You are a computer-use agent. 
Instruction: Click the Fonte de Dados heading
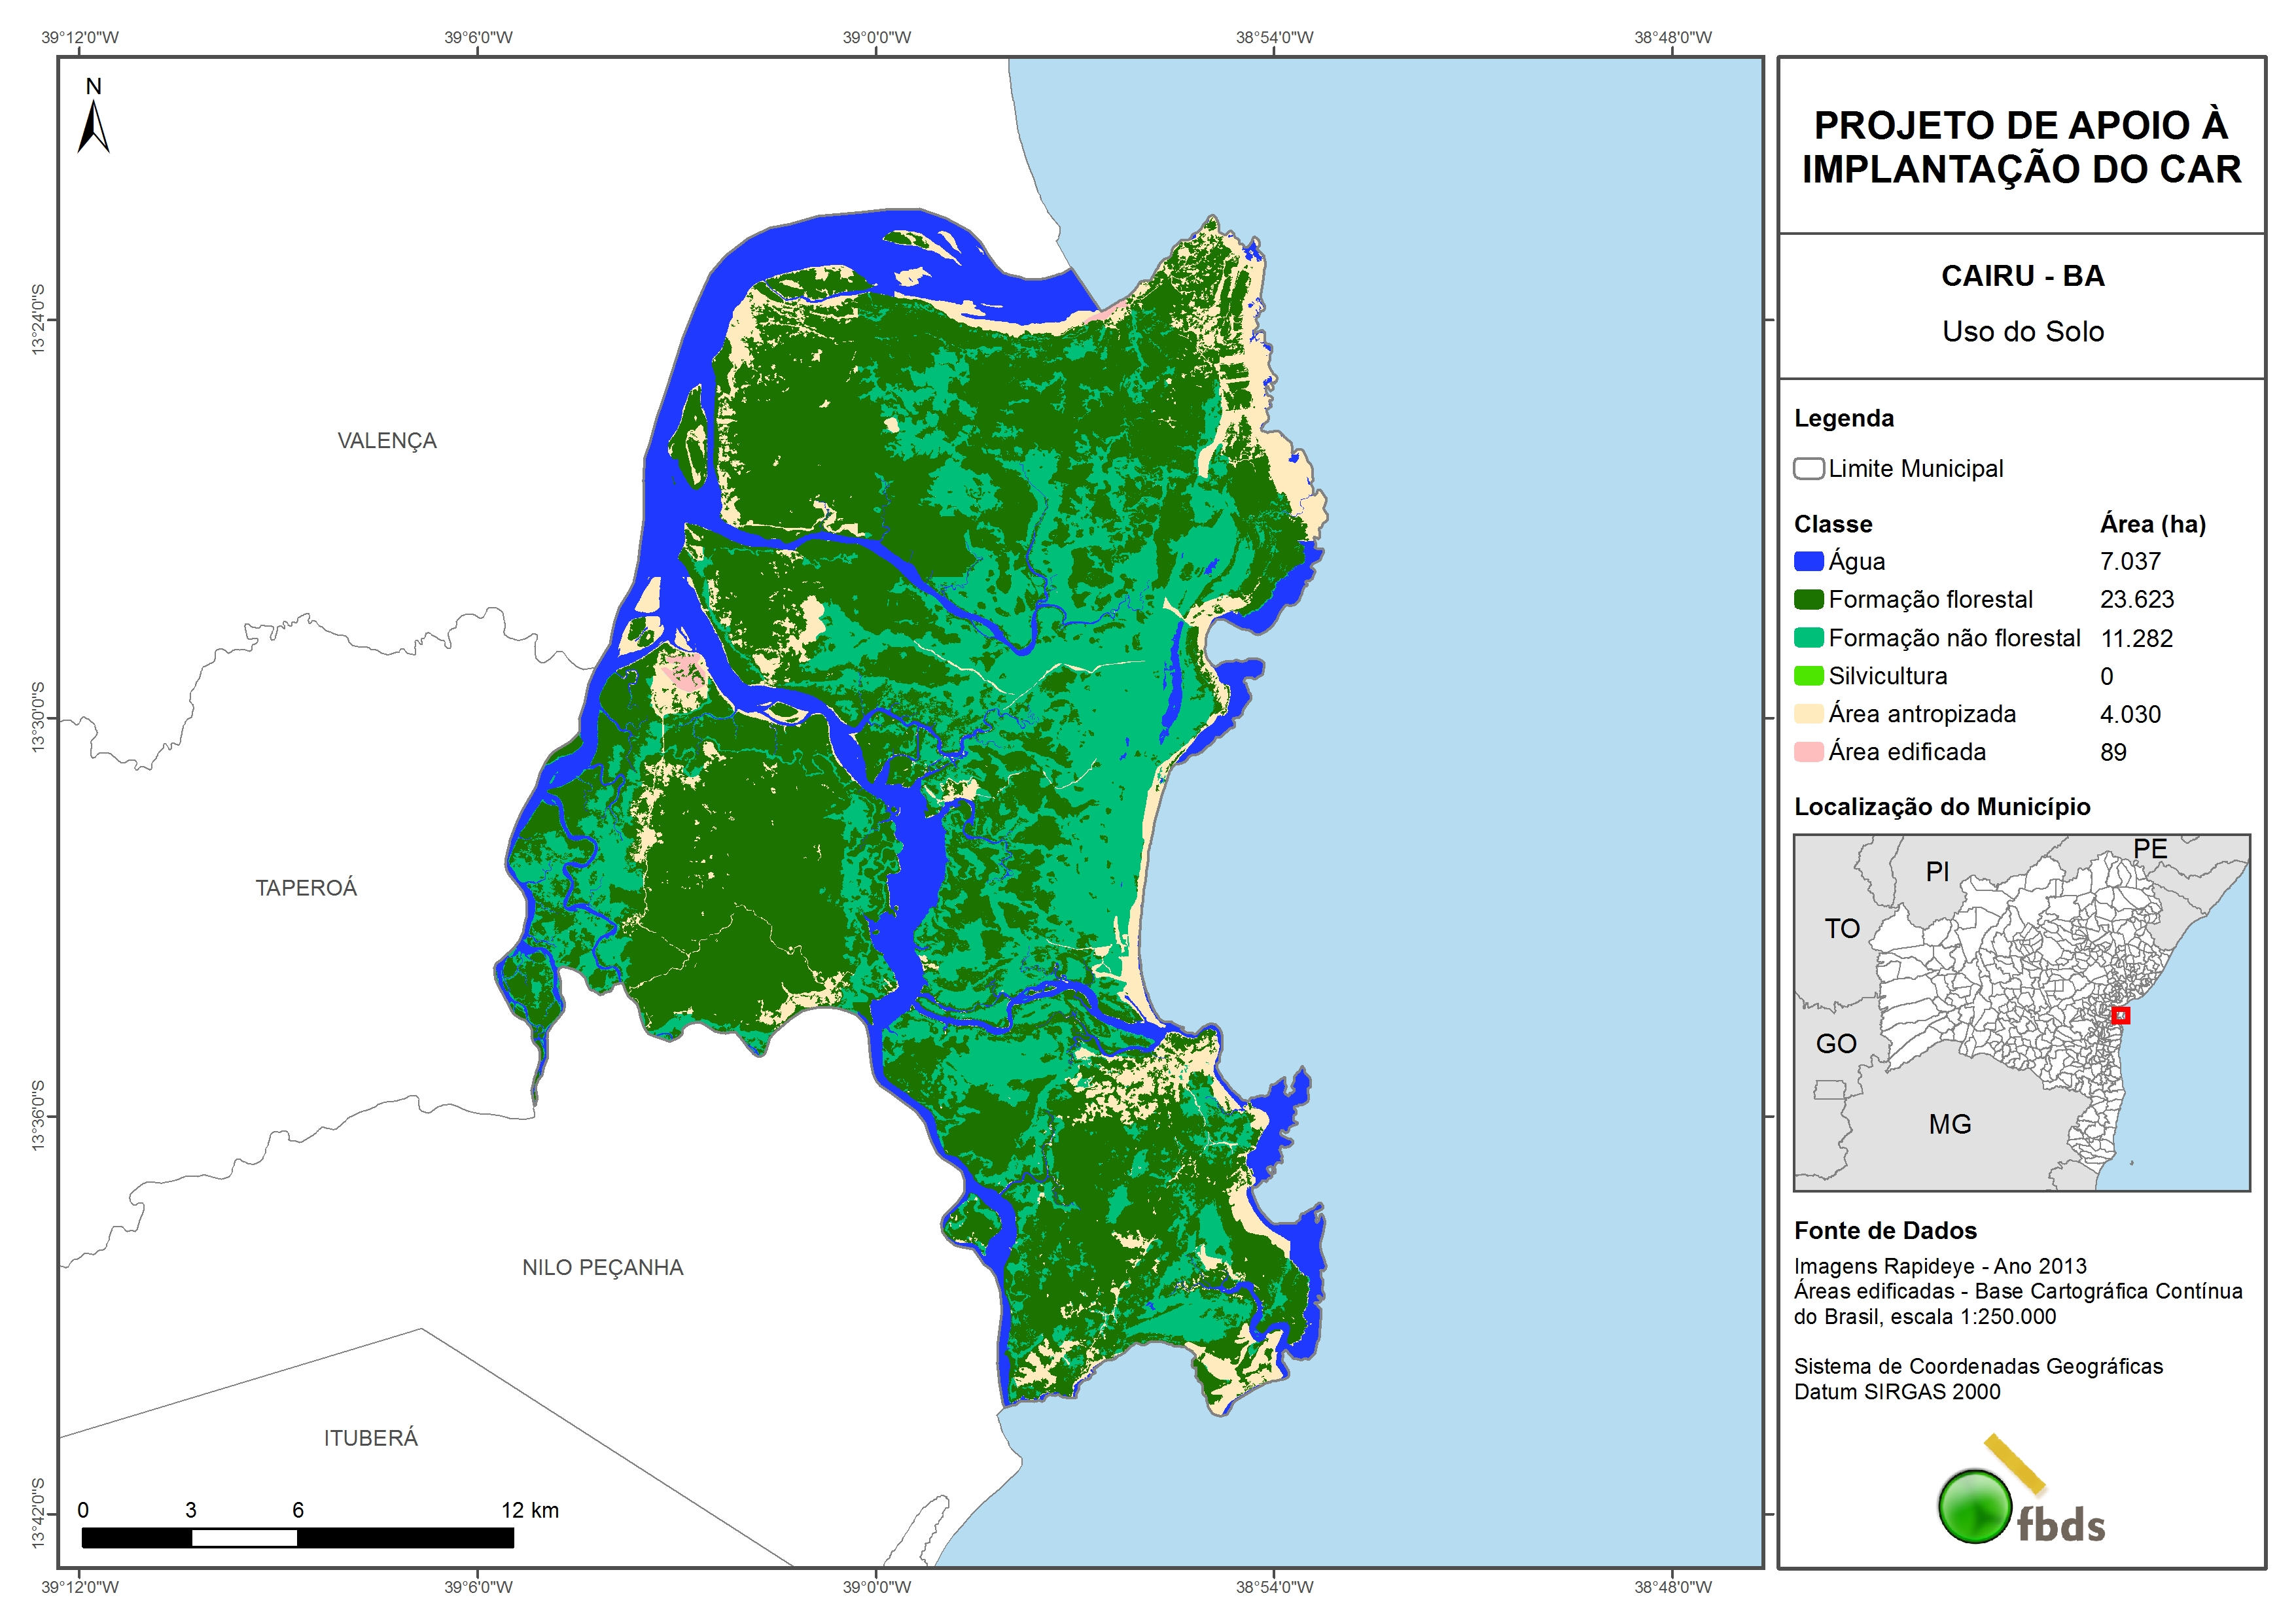1885,1231
